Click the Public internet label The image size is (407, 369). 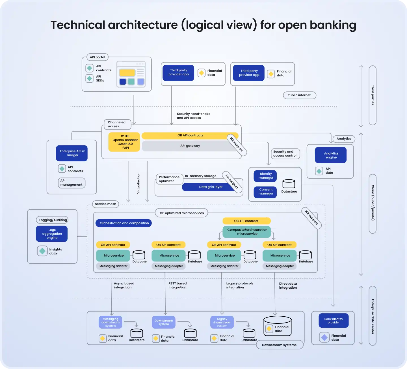click(x=300, y=95)
